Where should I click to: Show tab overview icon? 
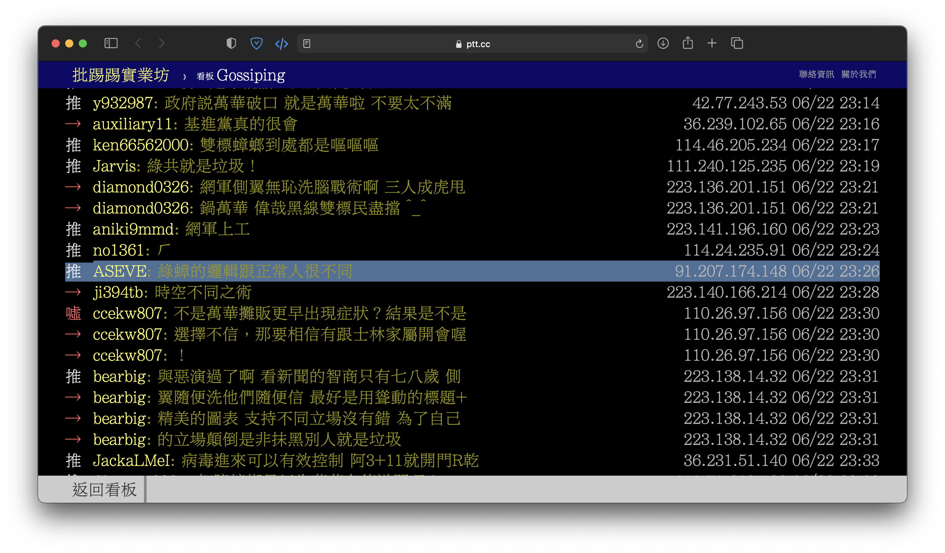737,43
